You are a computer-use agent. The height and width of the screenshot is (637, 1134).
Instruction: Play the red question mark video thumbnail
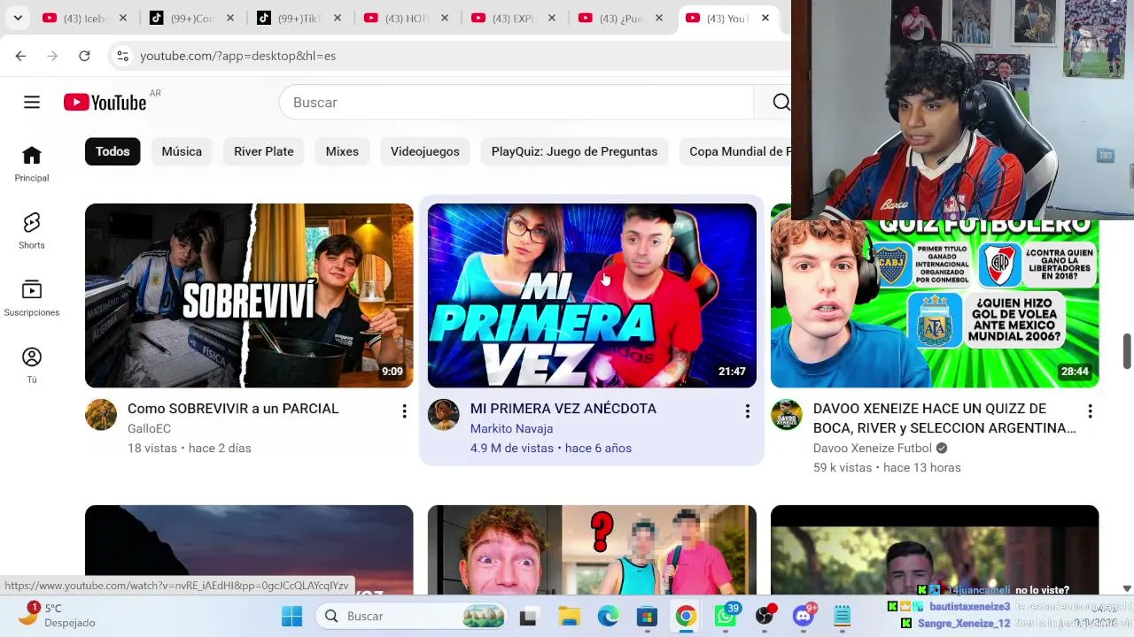592,549
